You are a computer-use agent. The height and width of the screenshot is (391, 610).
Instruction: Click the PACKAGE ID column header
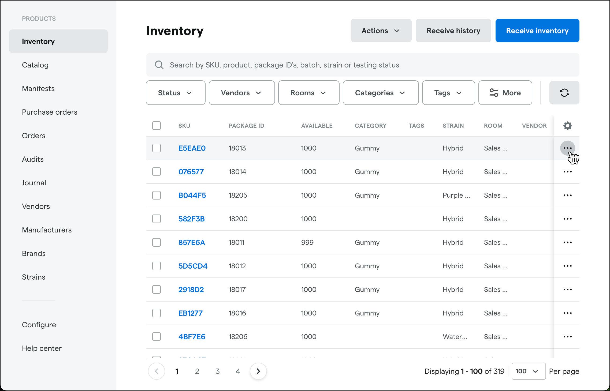[x=246, y=126]
